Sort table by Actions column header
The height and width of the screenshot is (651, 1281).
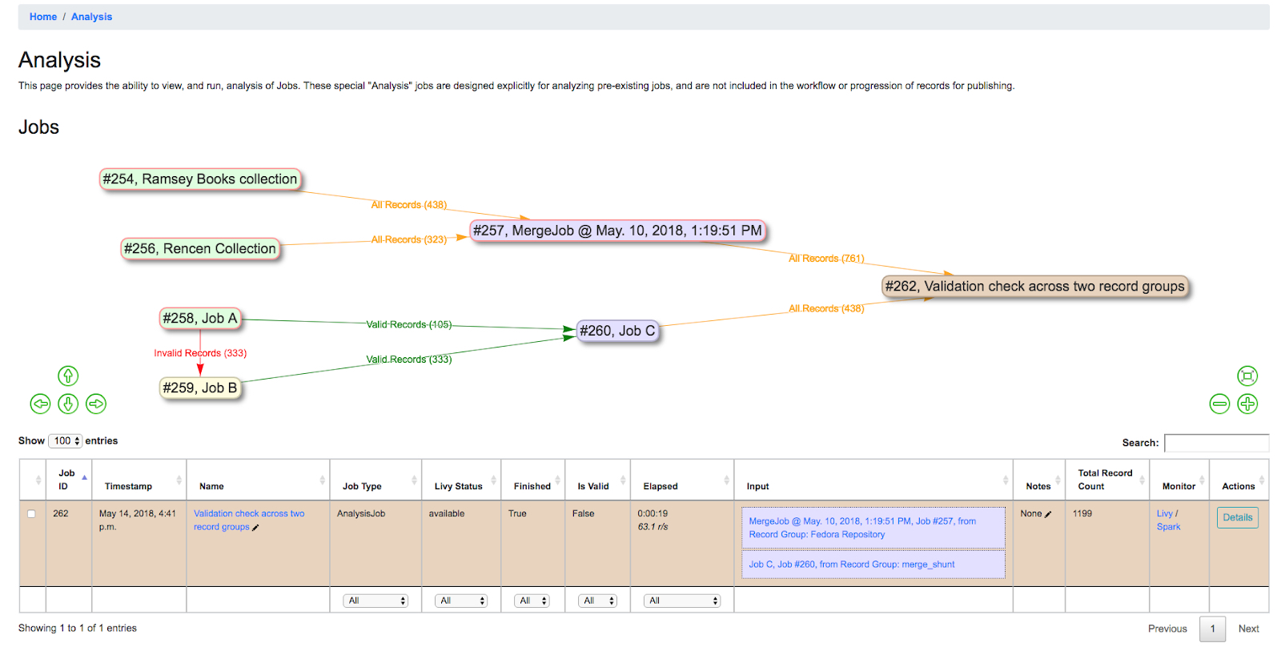click(1239, 480)
